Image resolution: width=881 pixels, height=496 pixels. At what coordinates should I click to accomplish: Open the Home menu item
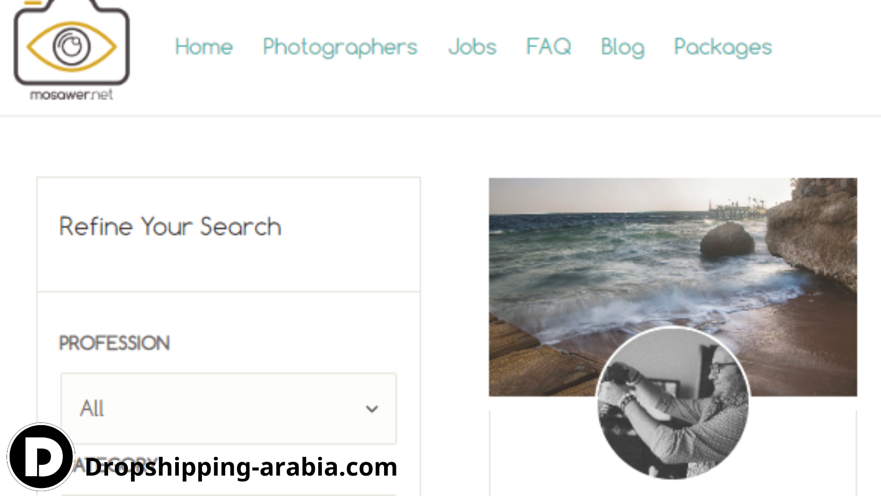pyautogui.click(x=204, y=47)
